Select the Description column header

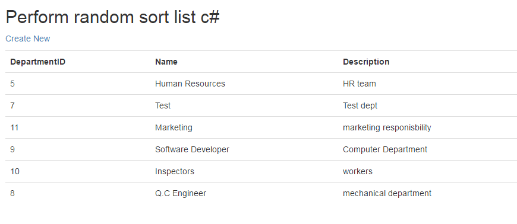pos(366,62)
